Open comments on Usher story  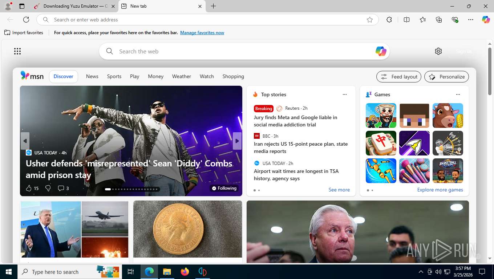[63, 188]
